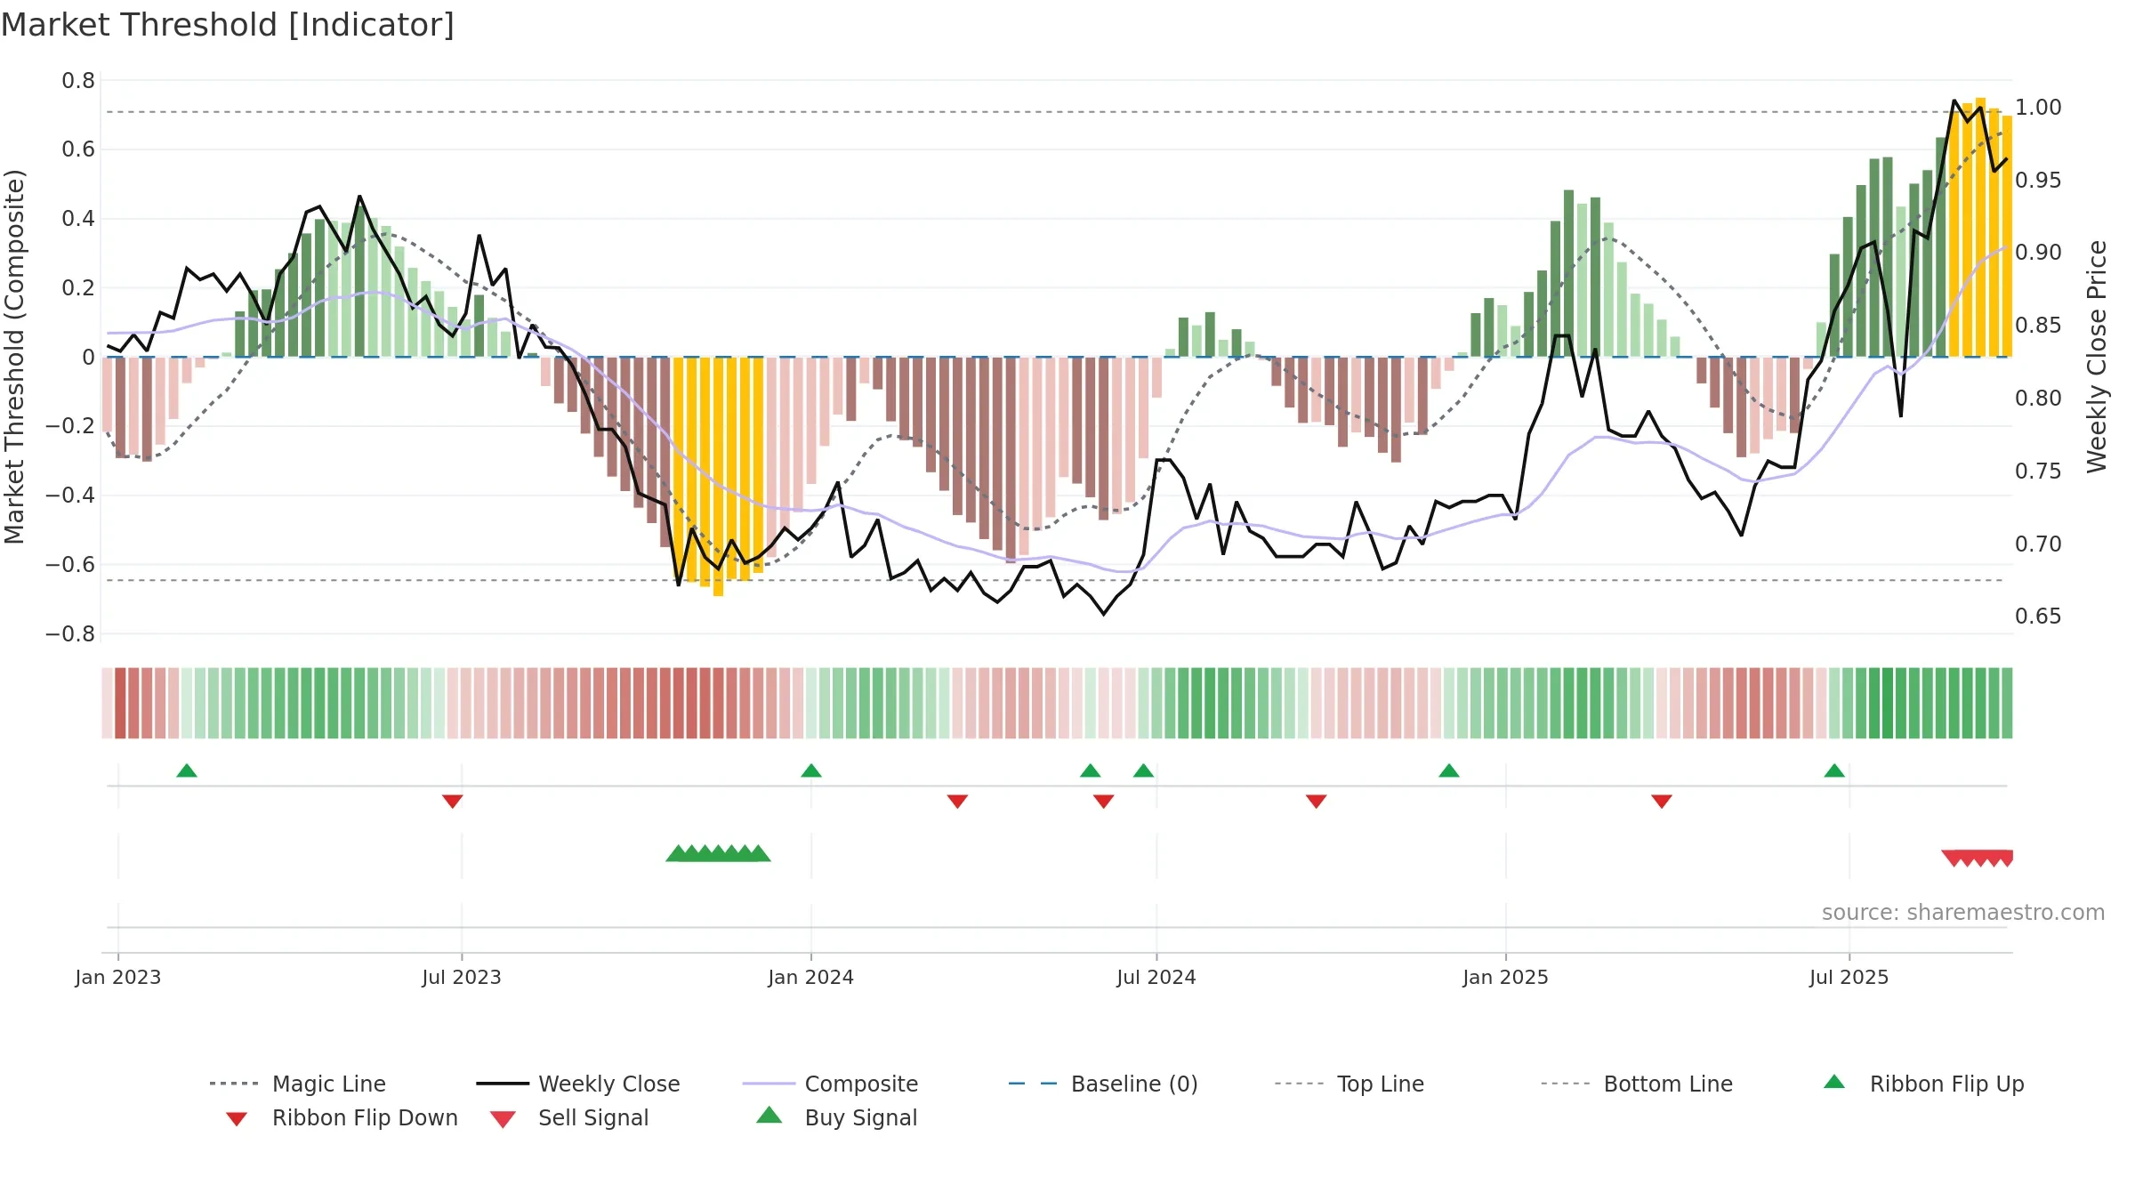Click the green triangle icon beside Buy Signal
Screen dimensions: 2135x1201
tap(769, 1115)
